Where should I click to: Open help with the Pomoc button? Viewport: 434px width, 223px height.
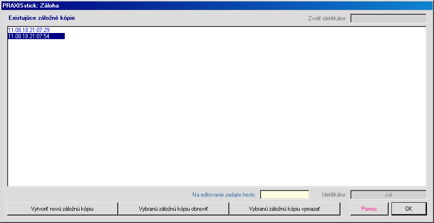click(369, 208)
